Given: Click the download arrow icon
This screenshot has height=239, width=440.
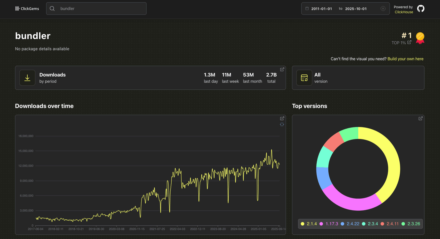Looking at the screenshot, I should [x=27, y=78].
